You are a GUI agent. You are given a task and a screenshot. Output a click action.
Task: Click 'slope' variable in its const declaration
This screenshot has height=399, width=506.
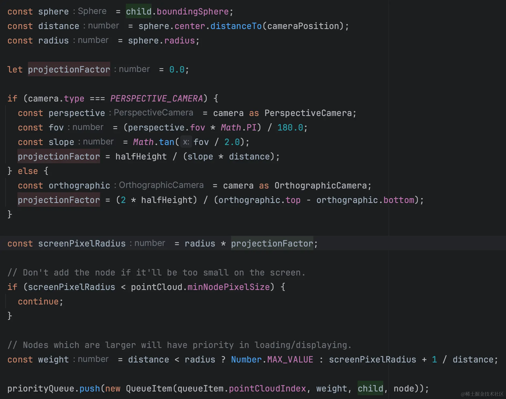[61, 142]
